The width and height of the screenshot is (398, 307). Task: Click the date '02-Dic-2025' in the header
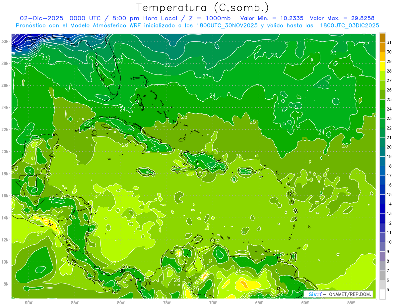pos(41,18)
